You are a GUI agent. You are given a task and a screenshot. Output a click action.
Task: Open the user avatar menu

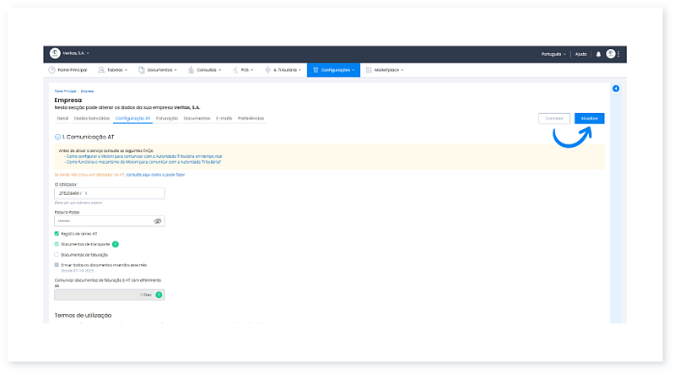pos(610,54)
